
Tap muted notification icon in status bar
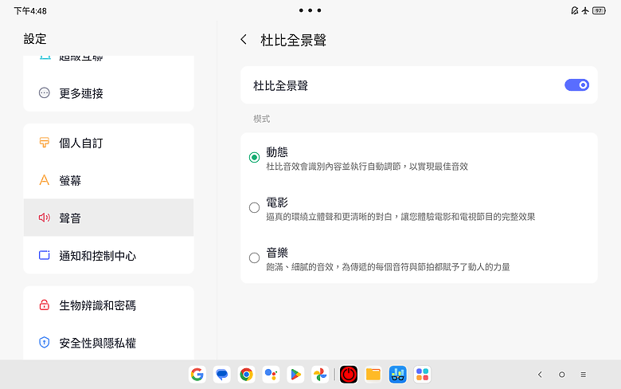pyautogui.click(x=575, y=10)
